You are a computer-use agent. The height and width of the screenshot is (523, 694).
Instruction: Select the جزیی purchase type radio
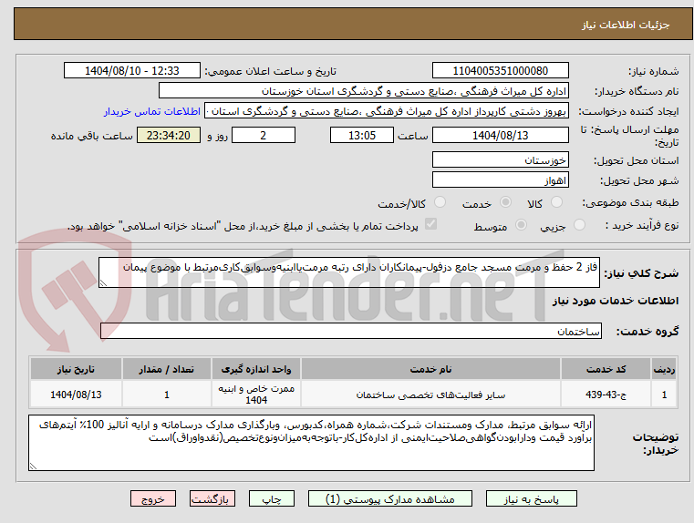click(x=579, y=225)
